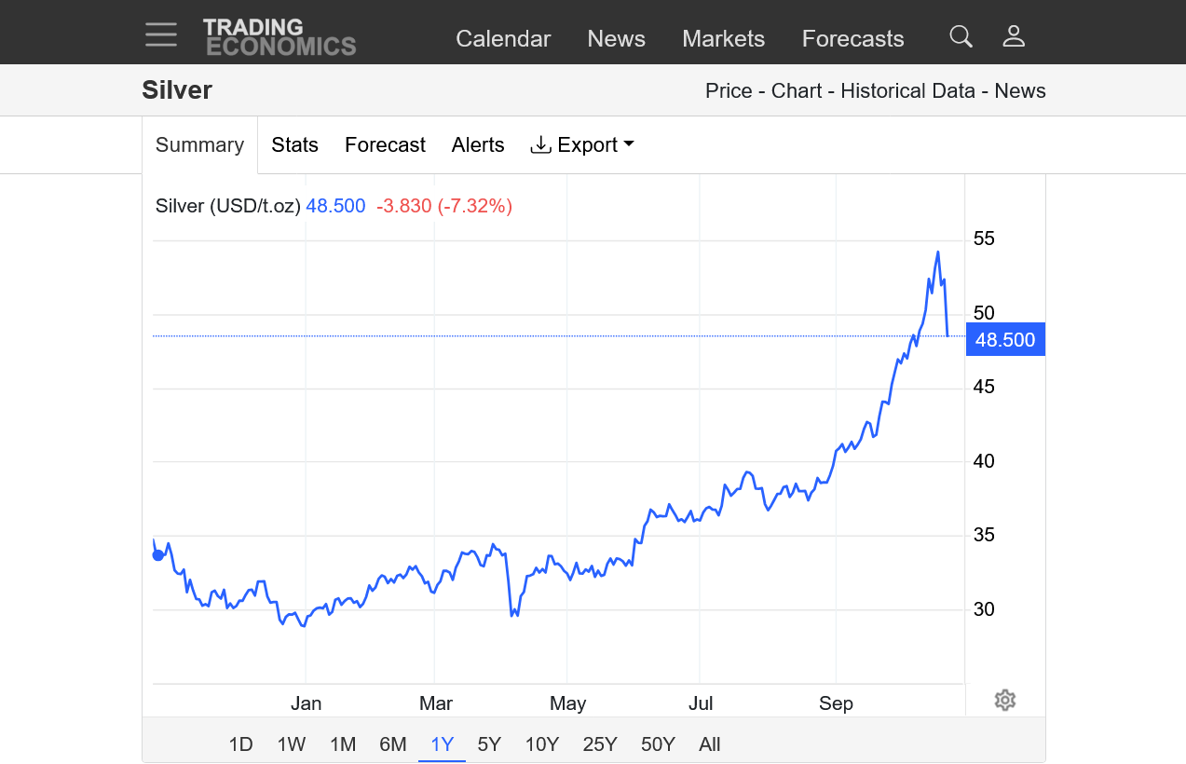Image resolution: width=1186 pixels, height=764 pixels.
Task: Select the Alerts tab
Action: coord(478,145)
